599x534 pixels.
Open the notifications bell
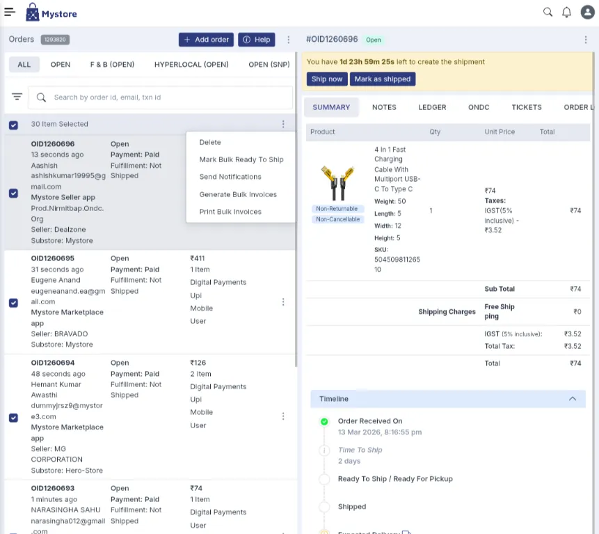coord(566,12)
